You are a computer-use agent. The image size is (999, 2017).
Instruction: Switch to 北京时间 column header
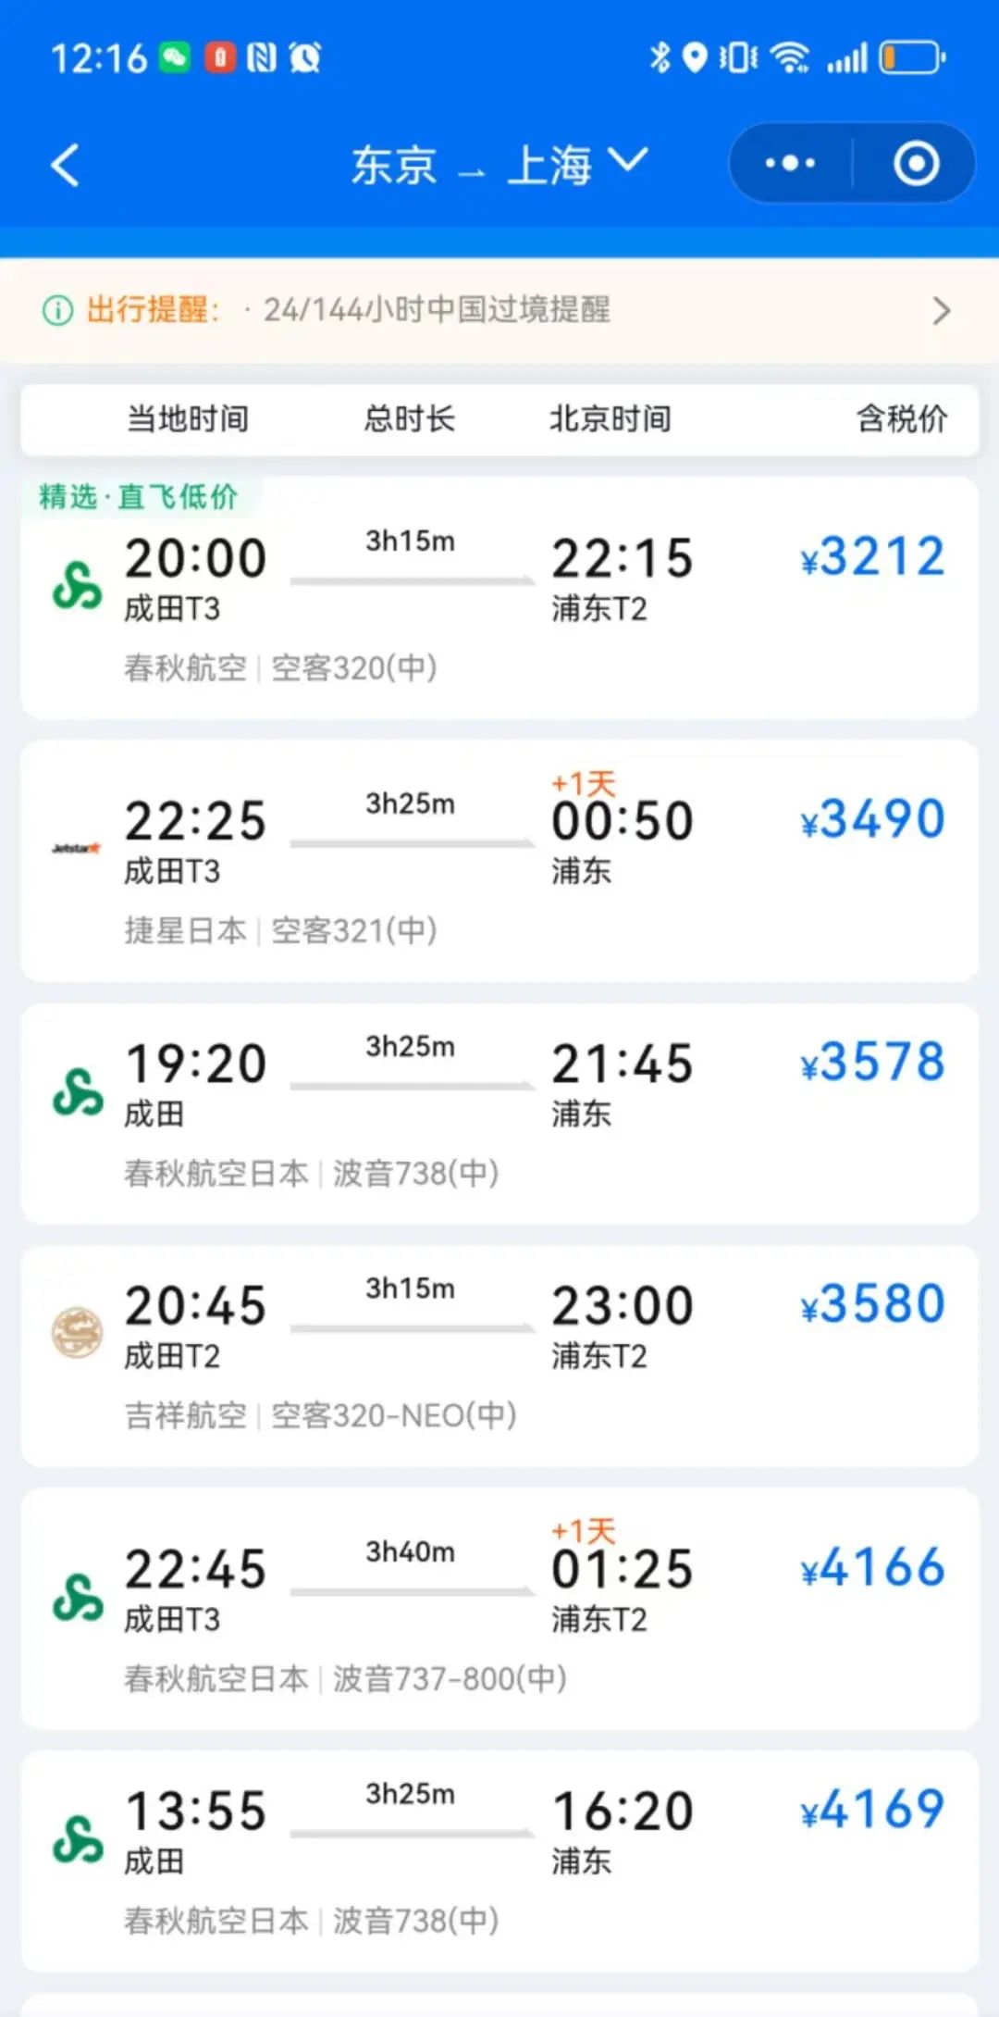tap(610, 419)
